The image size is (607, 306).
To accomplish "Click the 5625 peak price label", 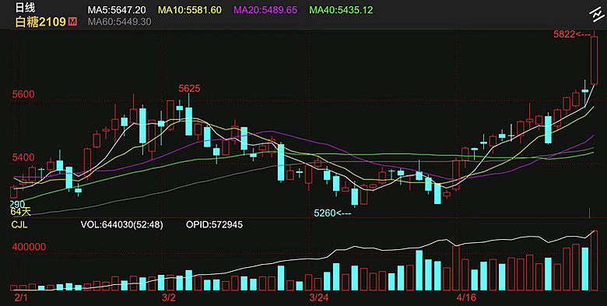I will pyautogui.click(x=189, y=88).
